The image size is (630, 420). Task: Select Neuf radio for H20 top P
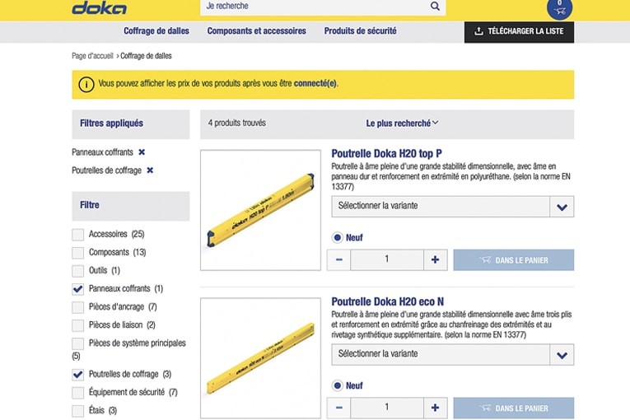(x=338, y=237)
